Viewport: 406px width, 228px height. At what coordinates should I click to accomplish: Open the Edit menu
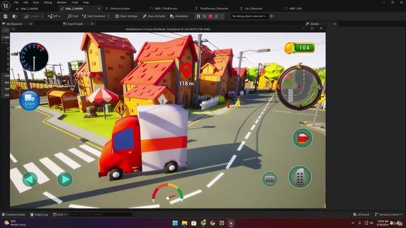[25, 3]
